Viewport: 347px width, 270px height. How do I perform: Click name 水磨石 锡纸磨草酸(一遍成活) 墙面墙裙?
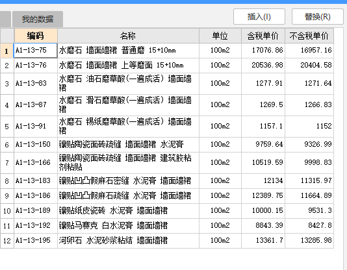pos(128,127)
